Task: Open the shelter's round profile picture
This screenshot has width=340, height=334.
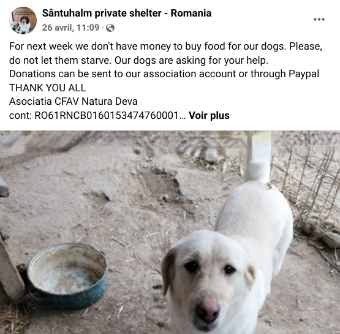Action: (23, 20)
